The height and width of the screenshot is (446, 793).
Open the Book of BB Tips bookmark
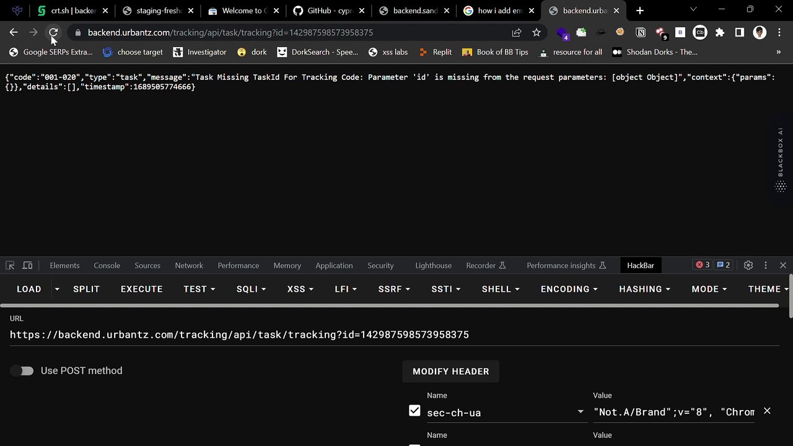coord(495,52)
